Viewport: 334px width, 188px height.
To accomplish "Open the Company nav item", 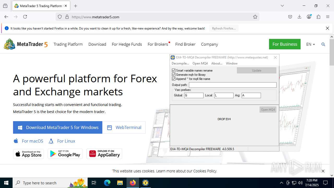I will 210,44.
